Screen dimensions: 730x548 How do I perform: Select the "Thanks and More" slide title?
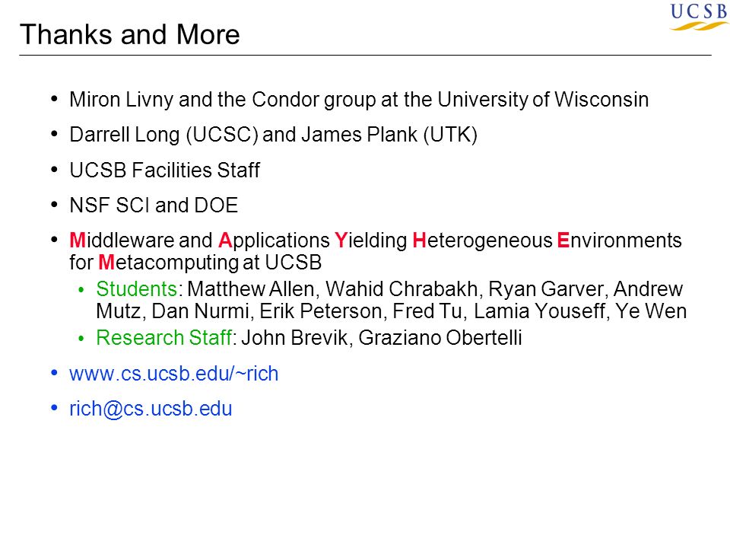(130, 34)
